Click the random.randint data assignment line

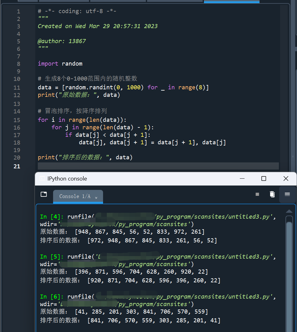(123, 87)
